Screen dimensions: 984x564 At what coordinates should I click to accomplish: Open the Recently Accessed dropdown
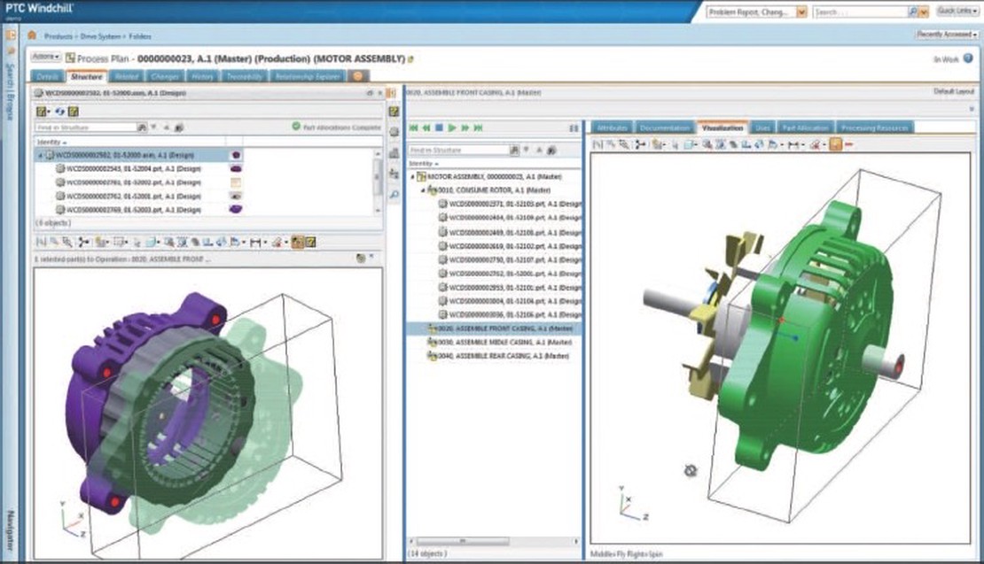click(947, 35)
